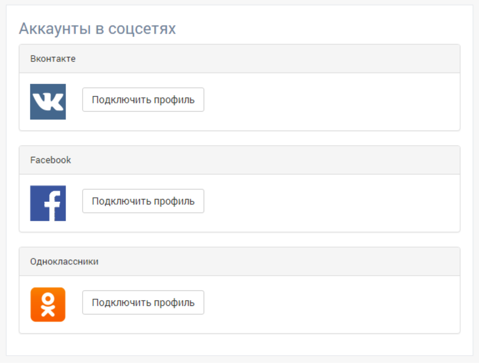Tap Подключить профиль beside the Facebook icon
The width and height of the screenshot is (479, 363).
coord(143,201)
